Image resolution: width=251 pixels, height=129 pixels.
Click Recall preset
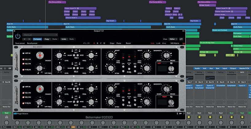click(32, 43)
